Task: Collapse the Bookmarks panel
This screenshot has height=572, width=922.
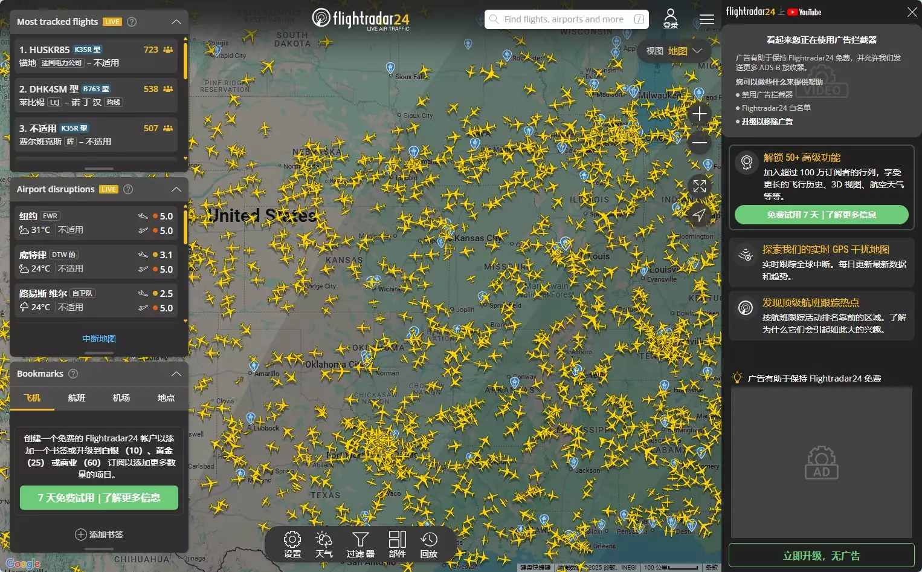Action: click(176, 374)
